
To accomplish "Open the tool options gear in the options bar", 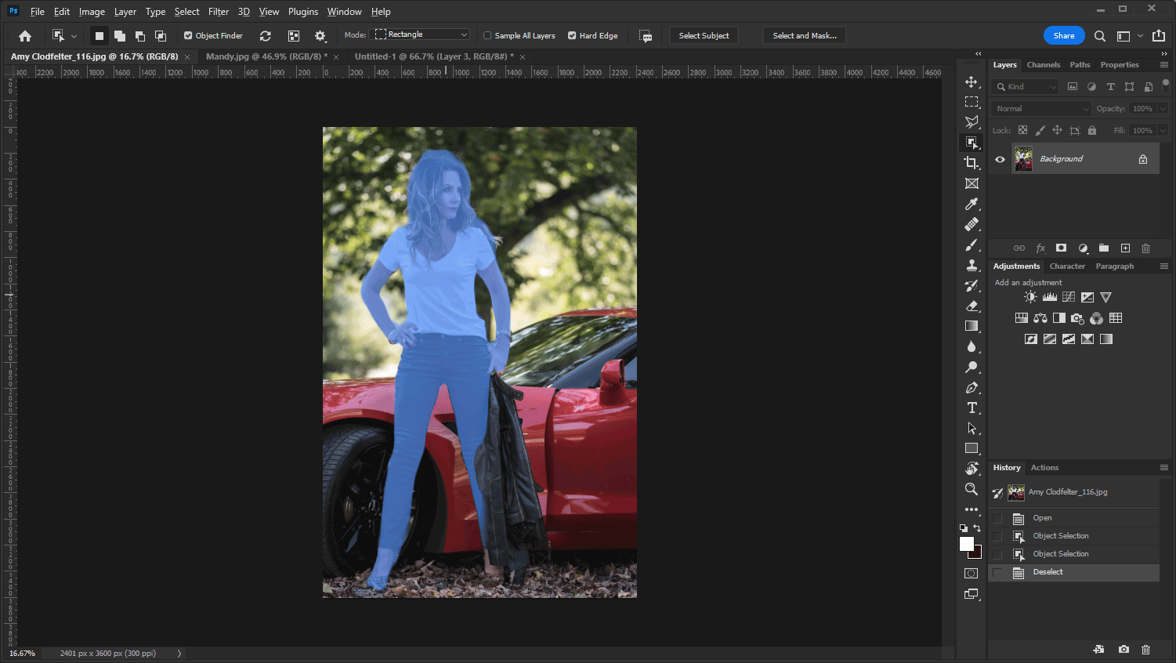I will (x=320, y=35).
